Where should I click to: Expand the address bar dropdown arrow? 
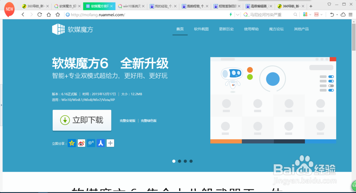pyautogui.click(x=237, y=15)
